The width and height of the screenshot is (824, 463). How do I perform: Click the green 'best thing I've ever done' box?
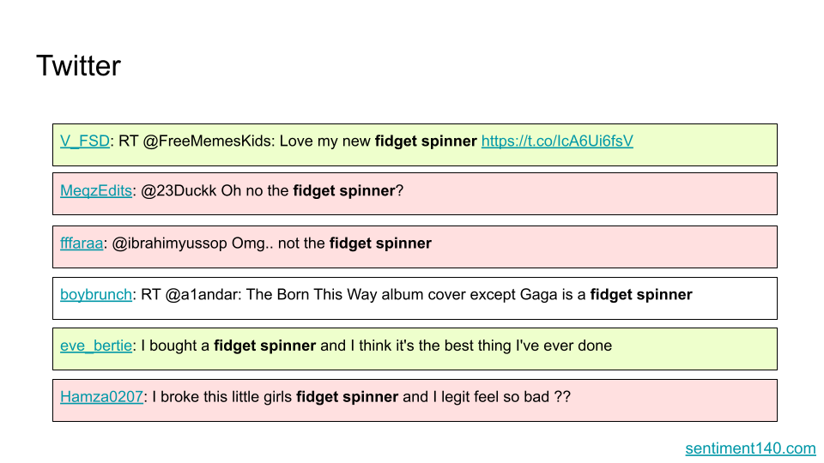(x=415, y=349)
